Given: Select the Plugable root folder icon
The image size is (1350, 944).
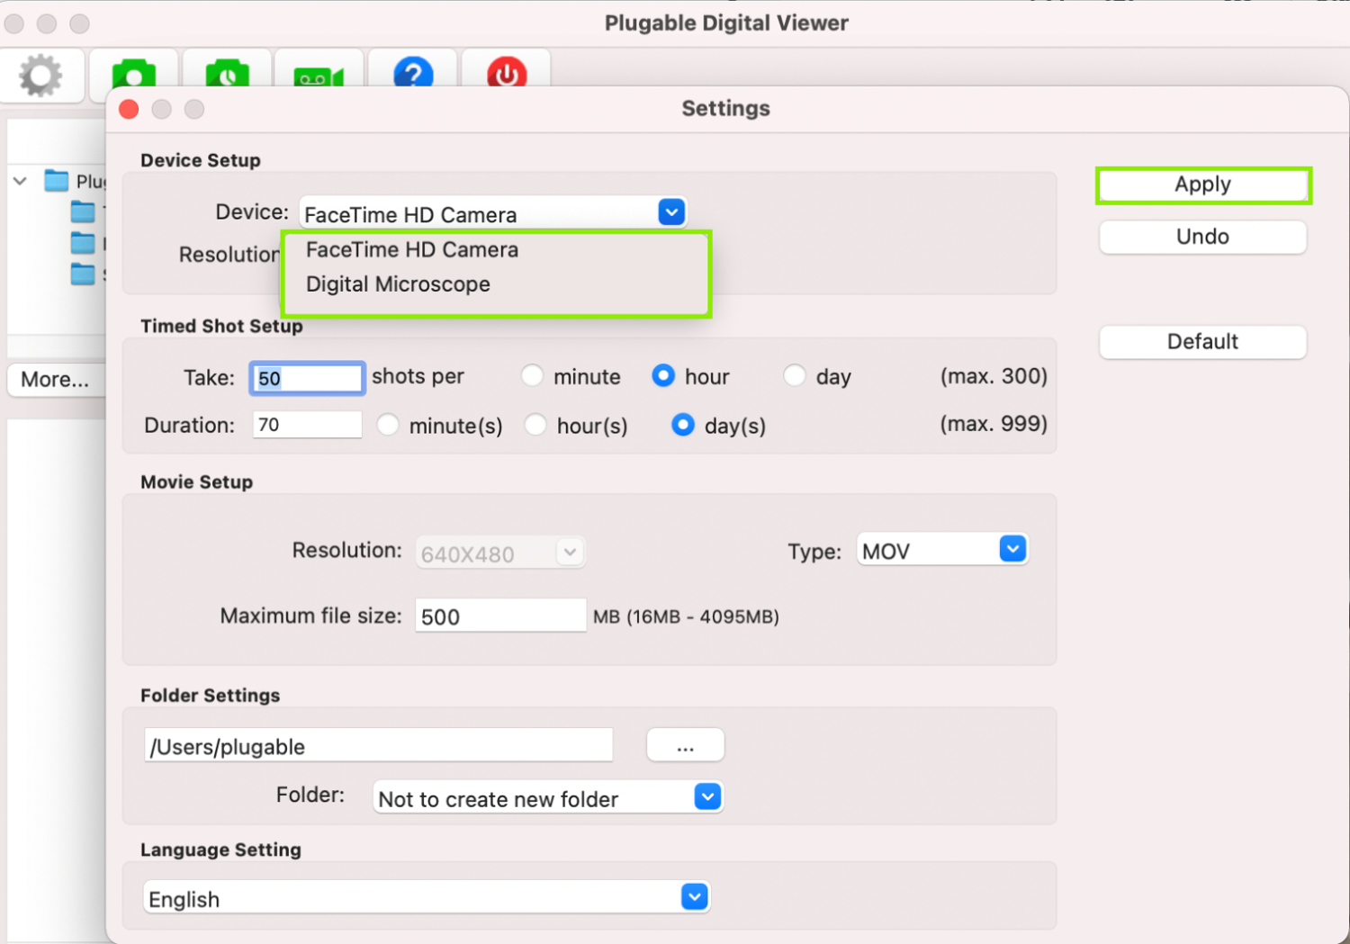Looking at the screenshot, I should coord(57,181).
